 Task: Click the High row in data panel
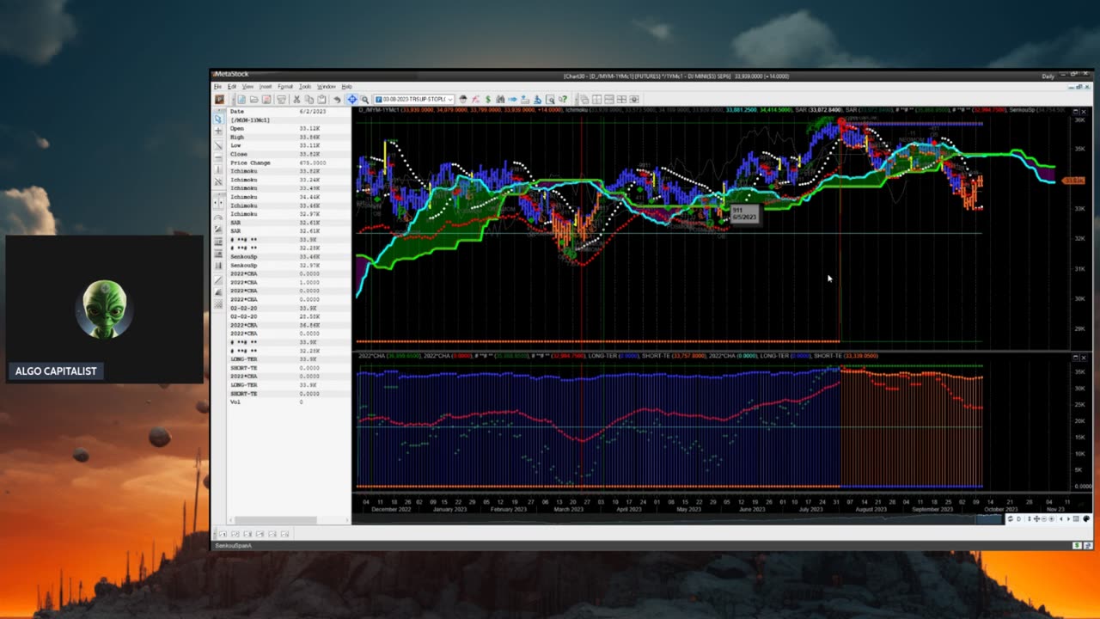click(x=290, y=138)
